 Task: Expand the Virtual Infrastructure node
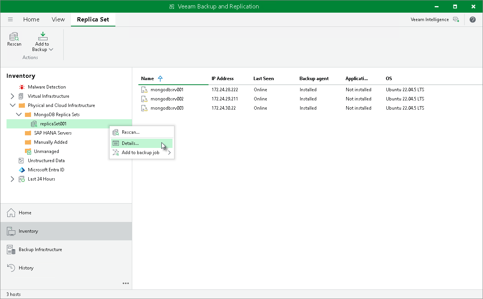coord(12,96)
